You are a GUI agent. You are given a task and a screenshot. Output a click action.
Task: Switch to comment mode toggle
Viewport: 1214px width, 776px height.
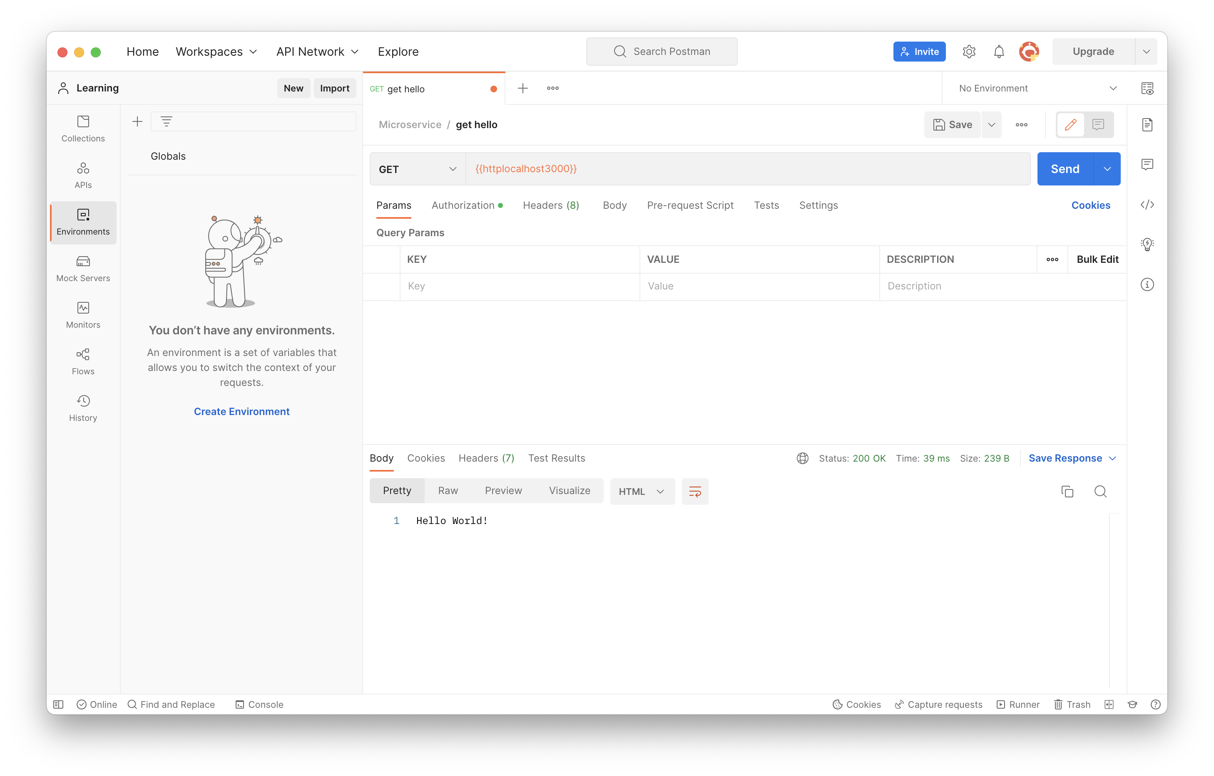point(1098,124)
